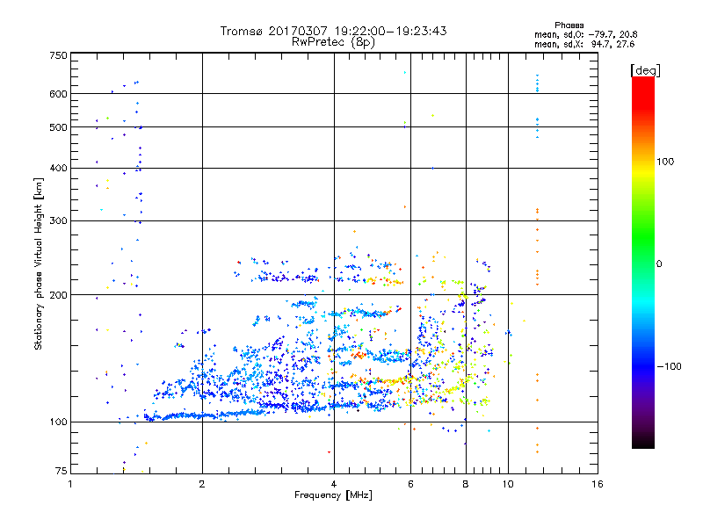
Task: Click the colorbar tick label '0'
Action: 659,264
